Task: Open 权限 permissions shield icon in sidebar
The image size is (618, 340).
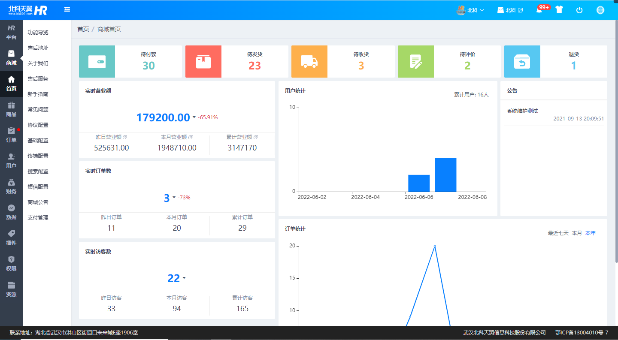Action: click(x=11, y=264)
